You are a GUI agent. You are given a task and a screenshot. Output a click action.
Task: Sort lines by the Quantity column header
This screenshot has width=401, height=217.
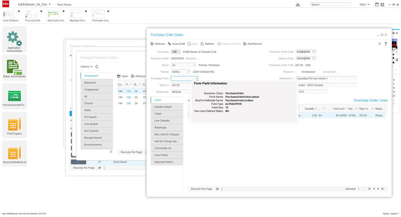[x=309, y=109]
